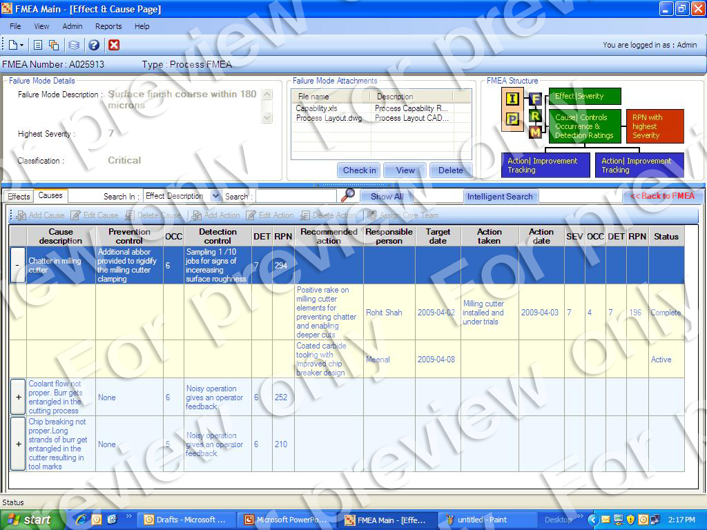The image size is (707, 530).
Task: Switch to the Effects tab
Action: (19, 197)
